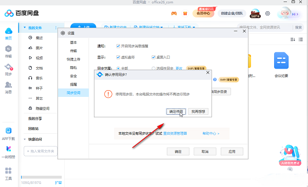Switch to the 安全 settings tab
Image resolution: width=308 pixels, height=187 pixels.
tap(73, 76)
